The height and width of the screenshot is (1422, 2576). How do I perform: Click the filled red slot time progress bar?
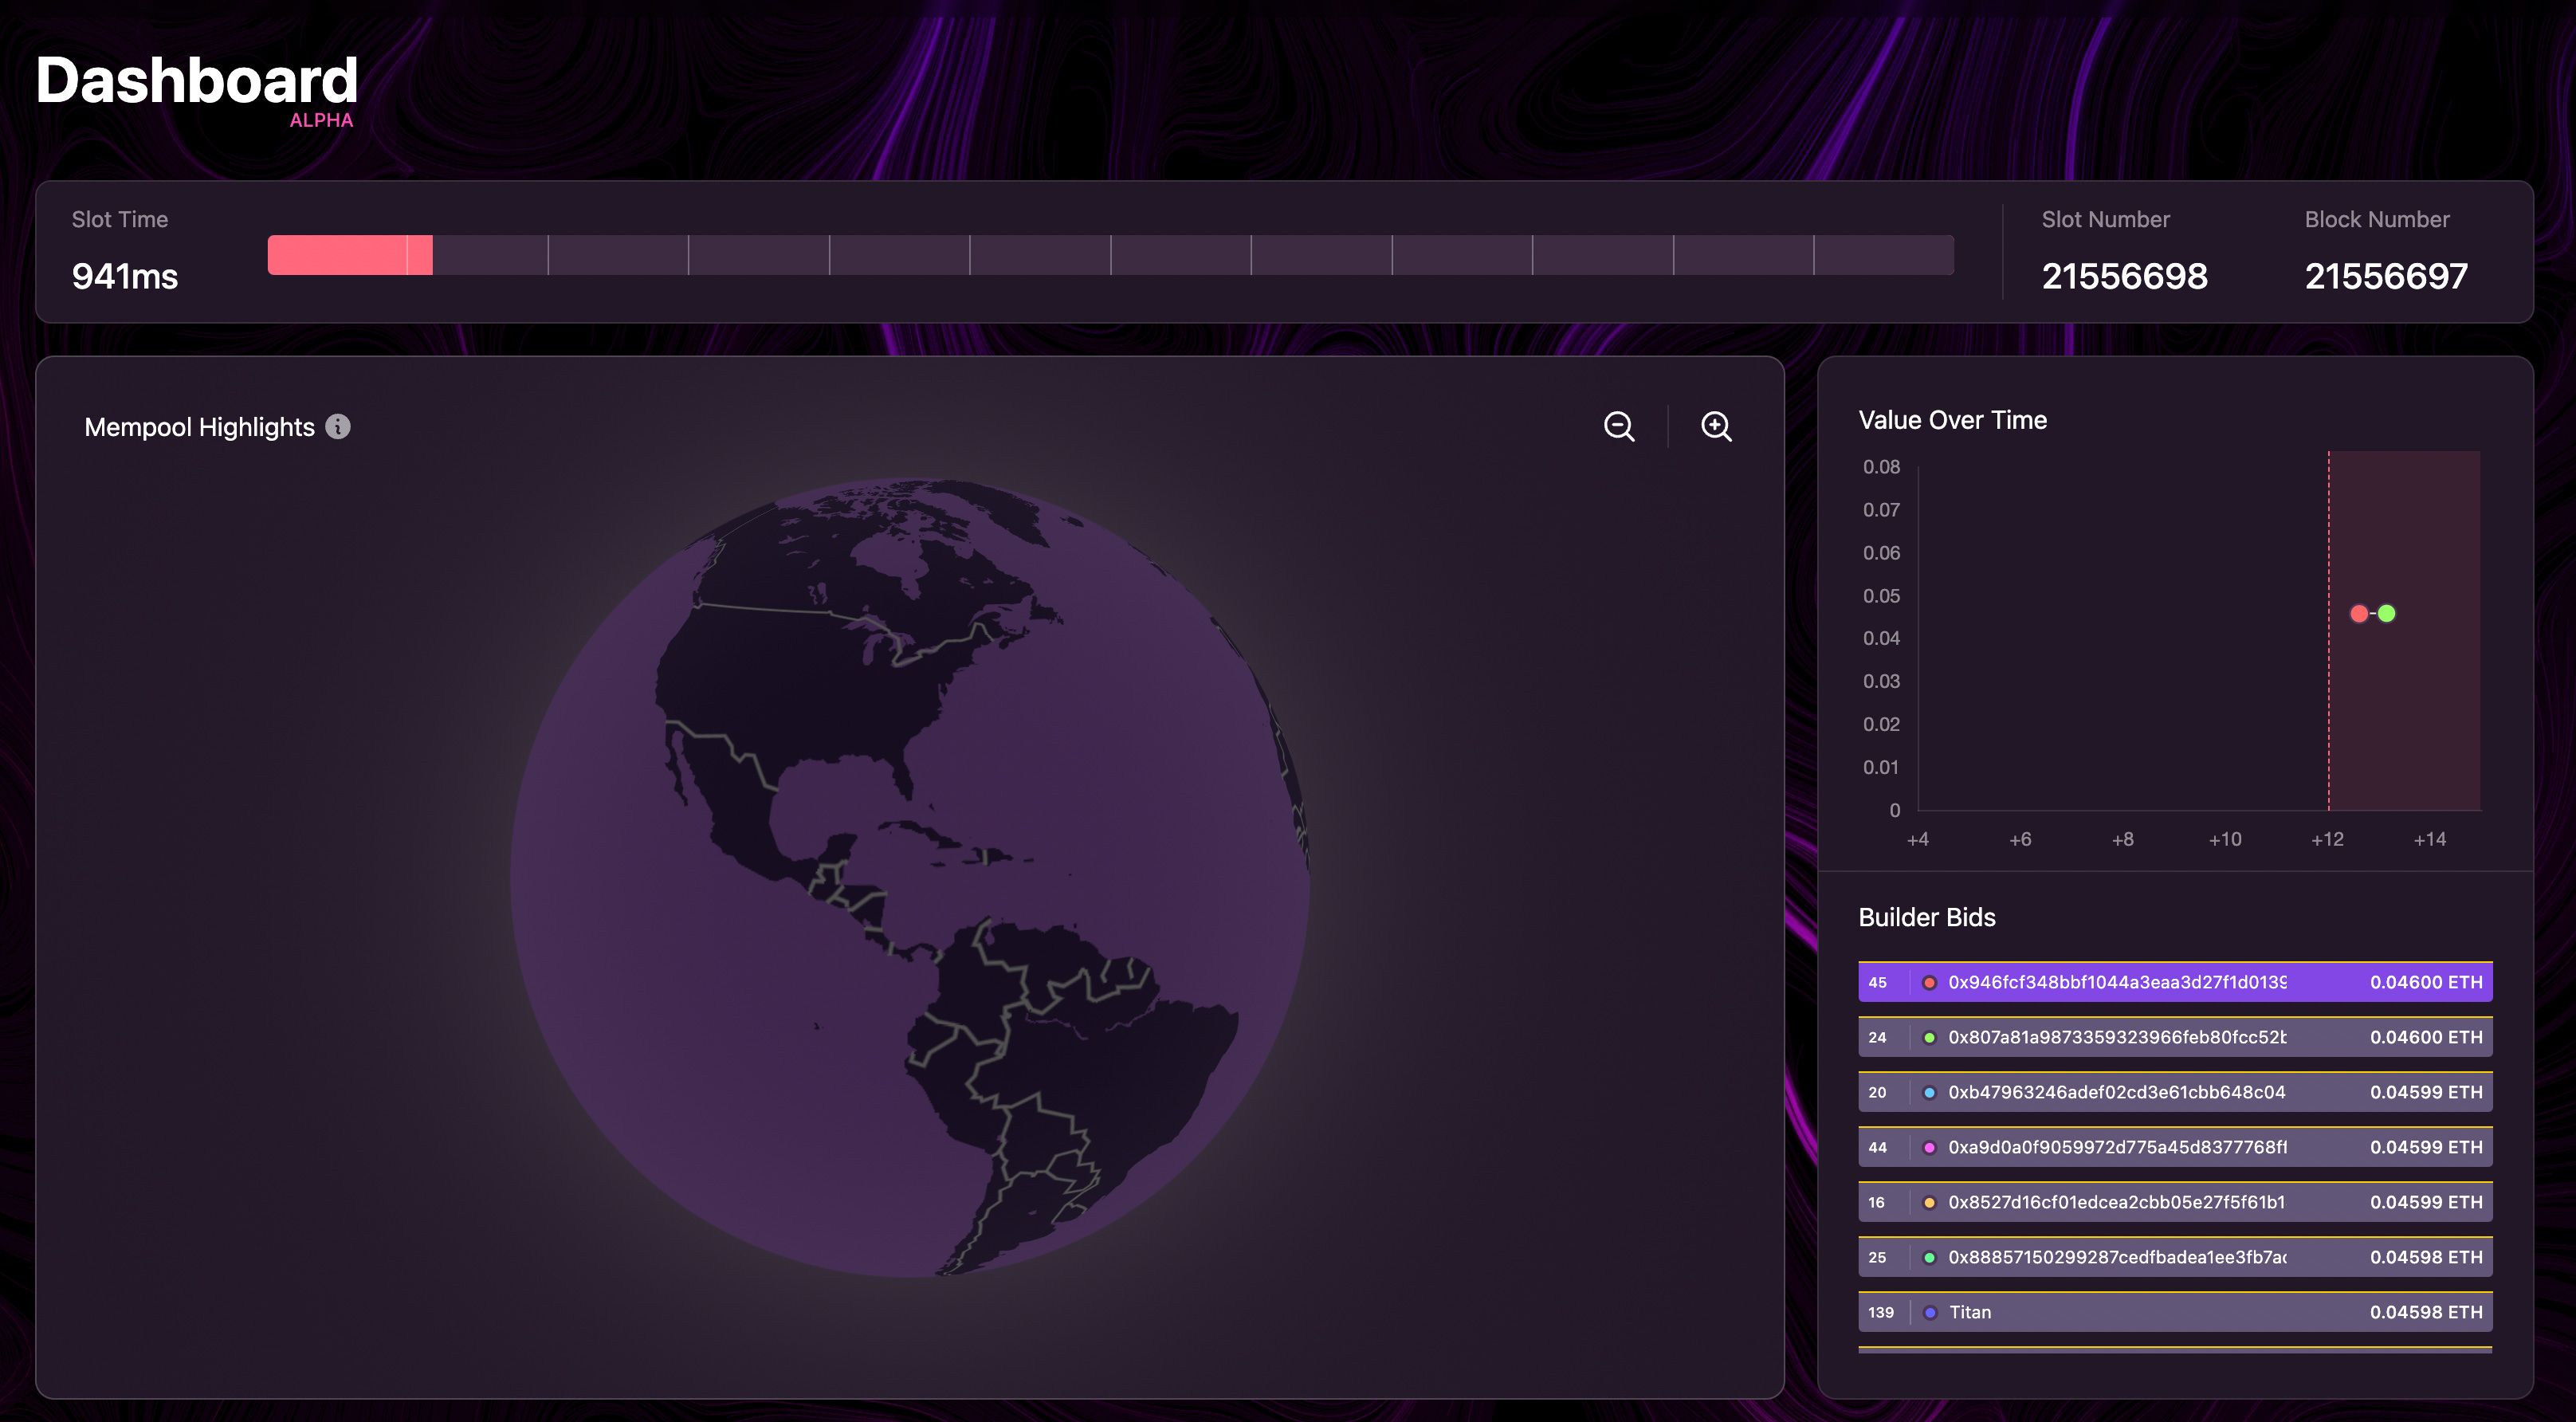pyautogui.click(x=349, y=255)
